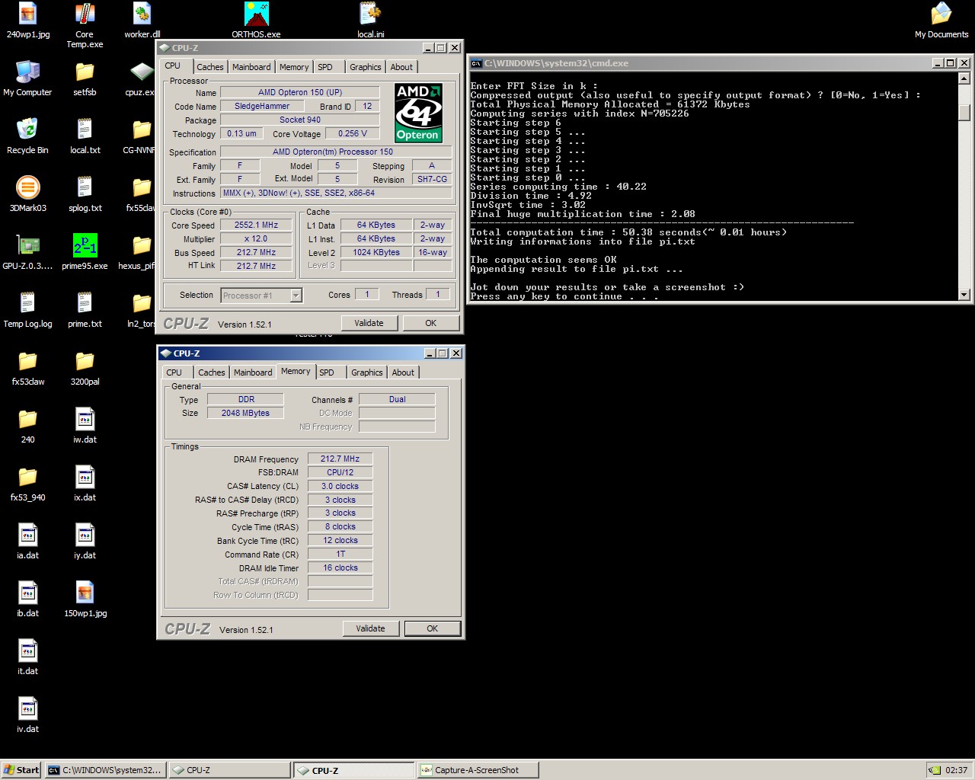
Task: Click the system clock showing 02:37
Action: click(956, 770)
